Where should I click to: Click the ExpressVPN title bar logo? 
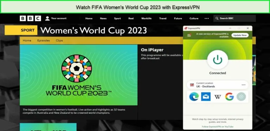[x=186, y=28]
